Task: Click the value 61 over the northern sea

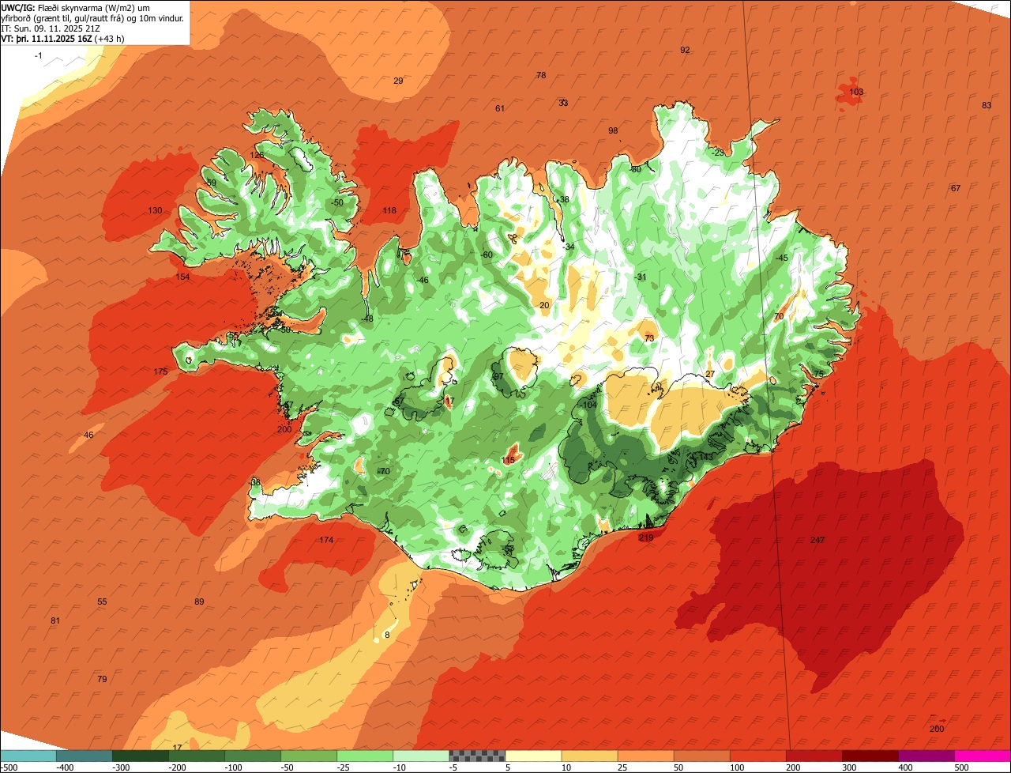Action: tap(500, 108)
